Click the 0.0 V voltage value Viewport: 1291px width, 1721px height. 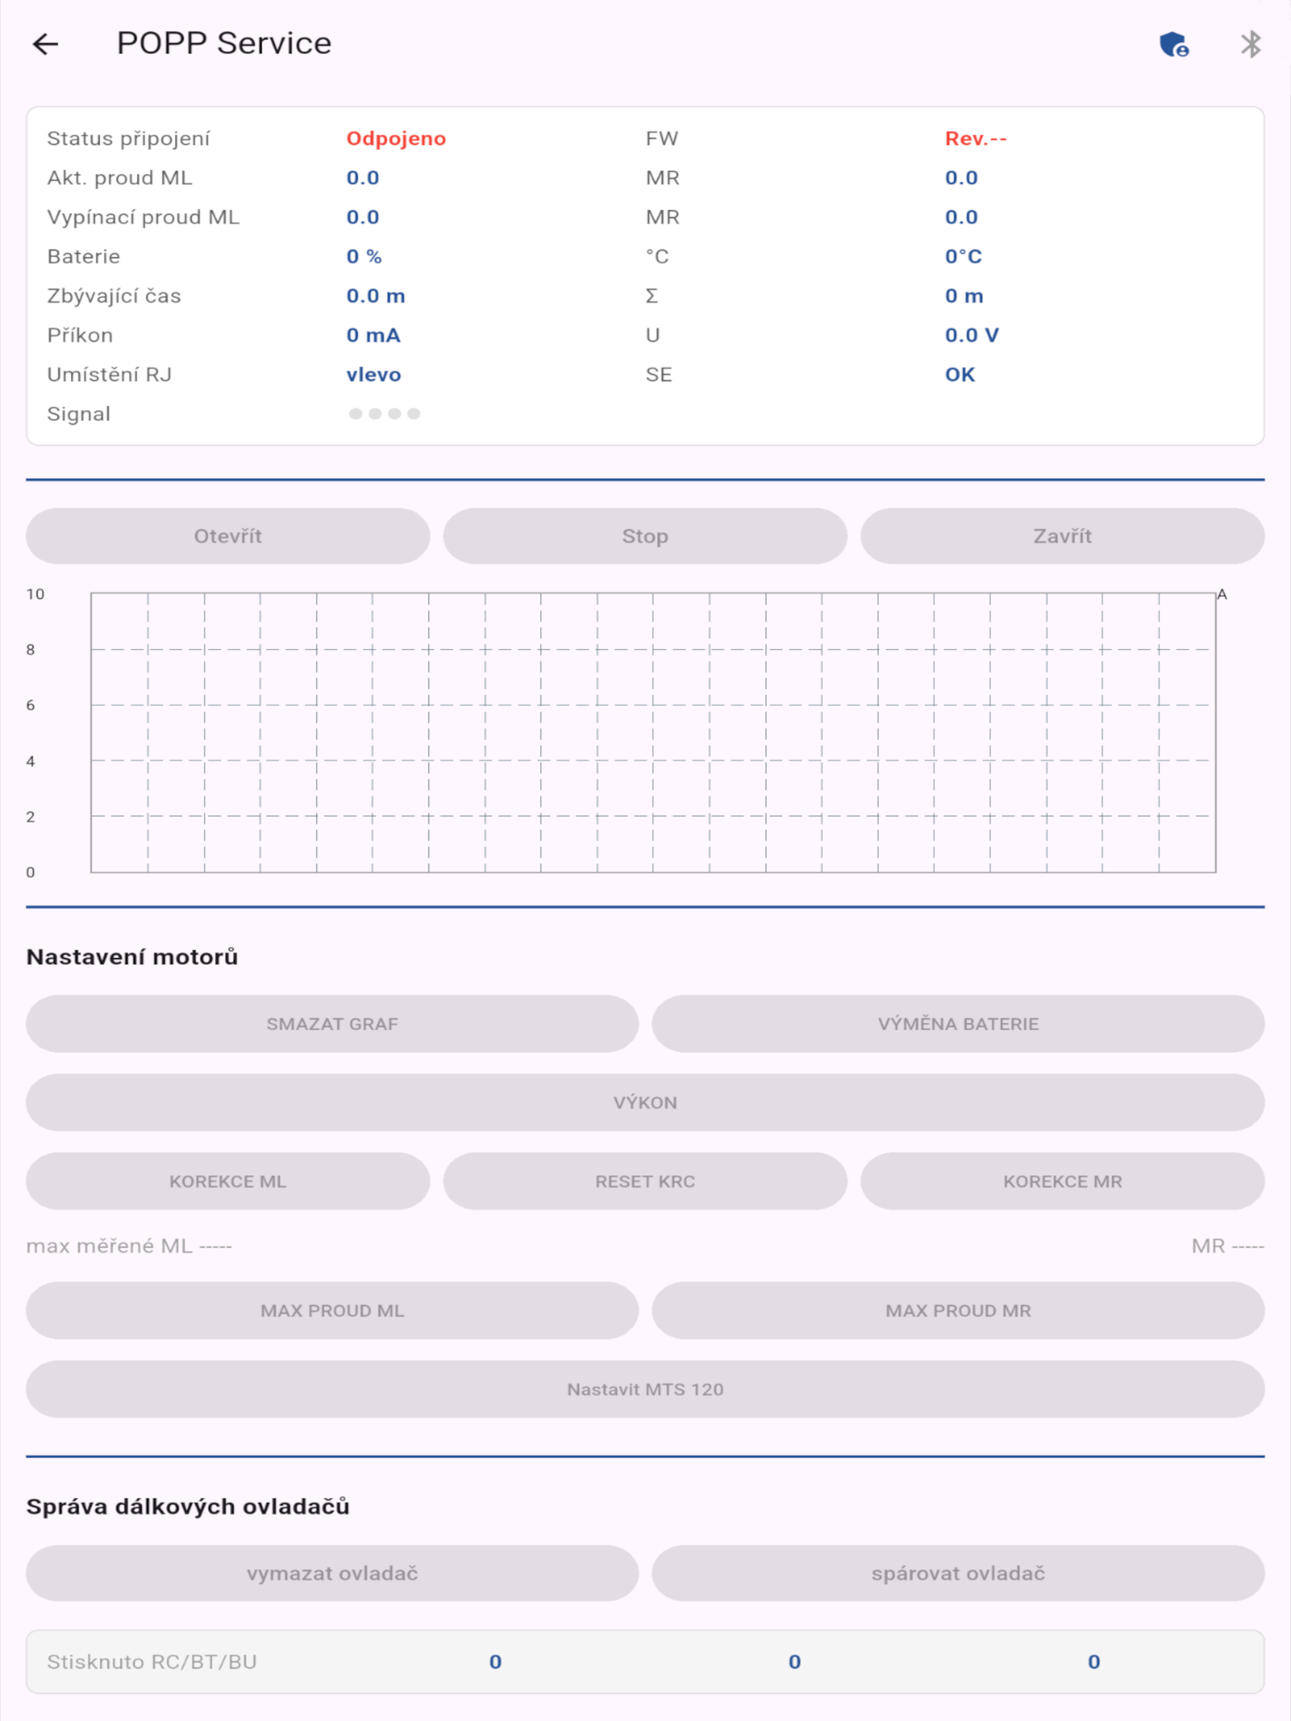(972, 335)
